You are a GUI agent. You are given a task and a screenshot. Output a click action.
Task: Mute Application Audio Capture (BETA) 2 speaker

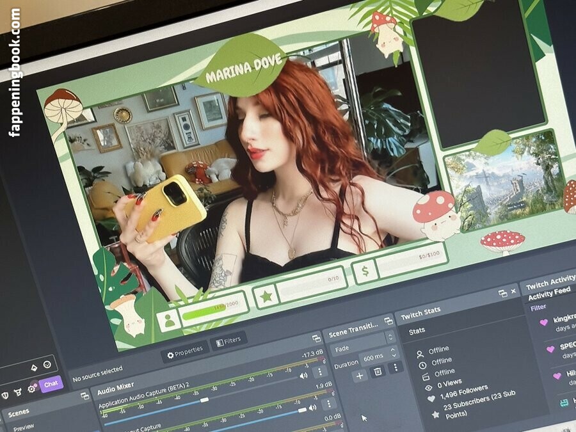303,376
